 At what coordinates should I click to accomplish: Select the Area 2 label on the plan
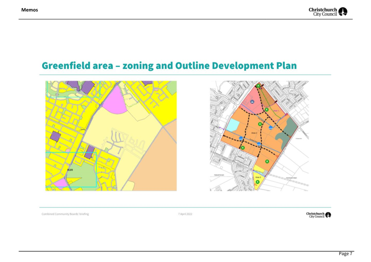tap(253, 133)
